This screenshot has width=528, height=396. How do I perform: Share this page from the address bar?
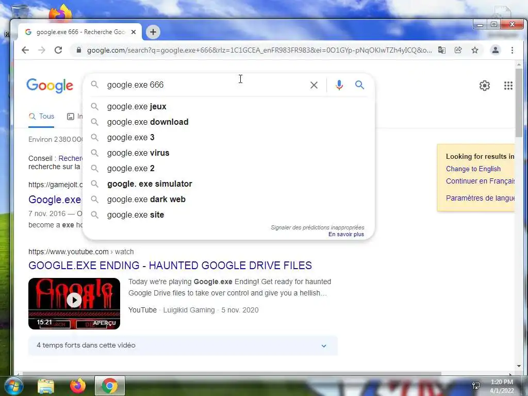(458, 50)
